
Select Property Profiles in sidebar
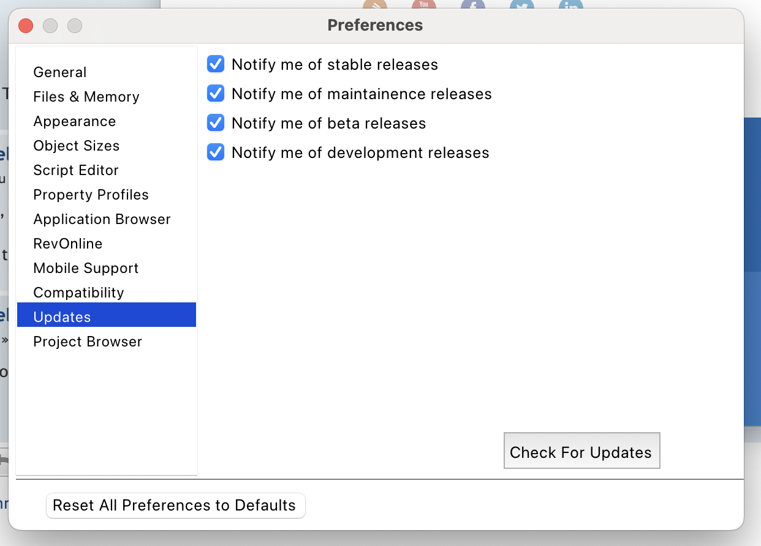point(91,195)
